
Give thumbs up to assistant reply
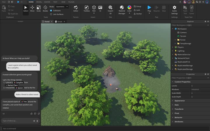(32, 114)
